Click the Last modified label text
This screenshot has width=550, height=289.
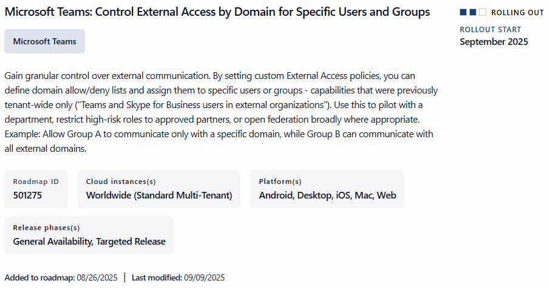[157, 277]
